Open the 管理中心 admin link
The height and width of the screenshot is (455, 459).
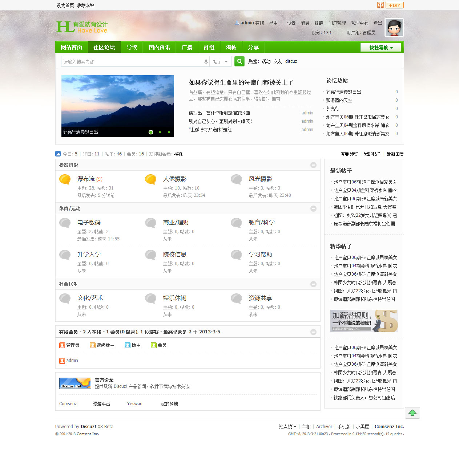(359, 23)
